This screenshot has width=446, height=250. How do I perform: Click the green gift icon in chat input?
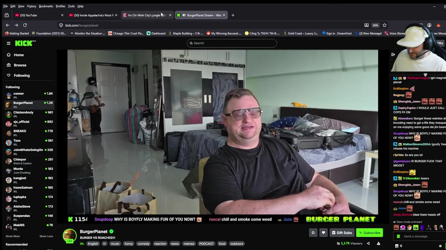point(398,236)
